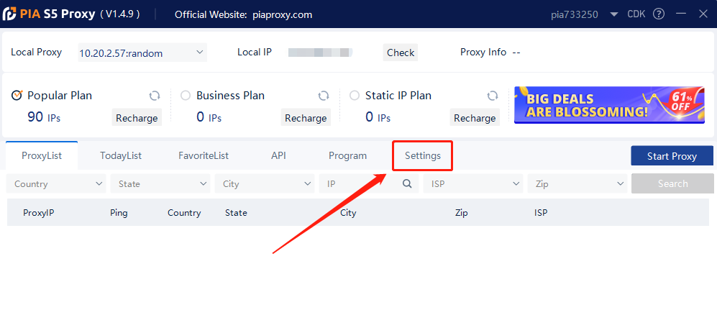Refresh the Popular Plan IP count
The height and width of the screenshot is (328, 717).
tap(155, 96)
